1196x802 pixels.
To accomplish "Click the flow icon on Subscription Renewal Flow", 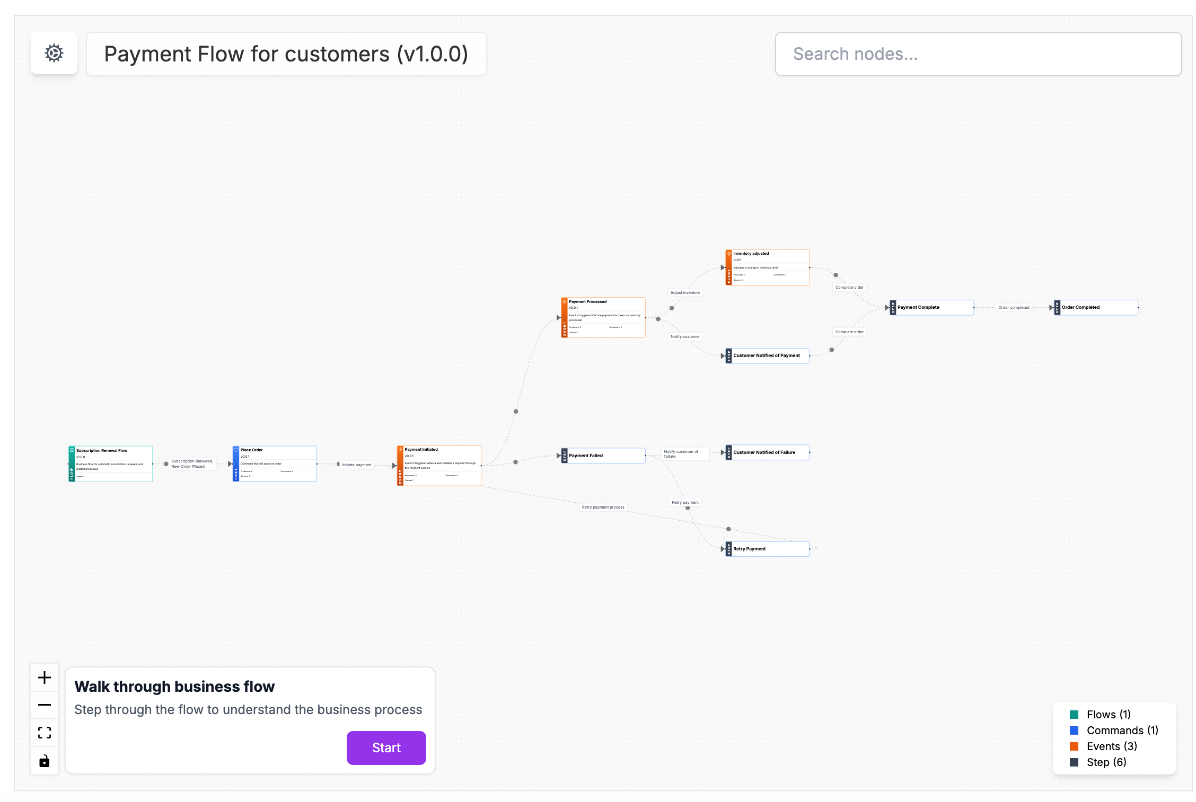I will point(72,450).
